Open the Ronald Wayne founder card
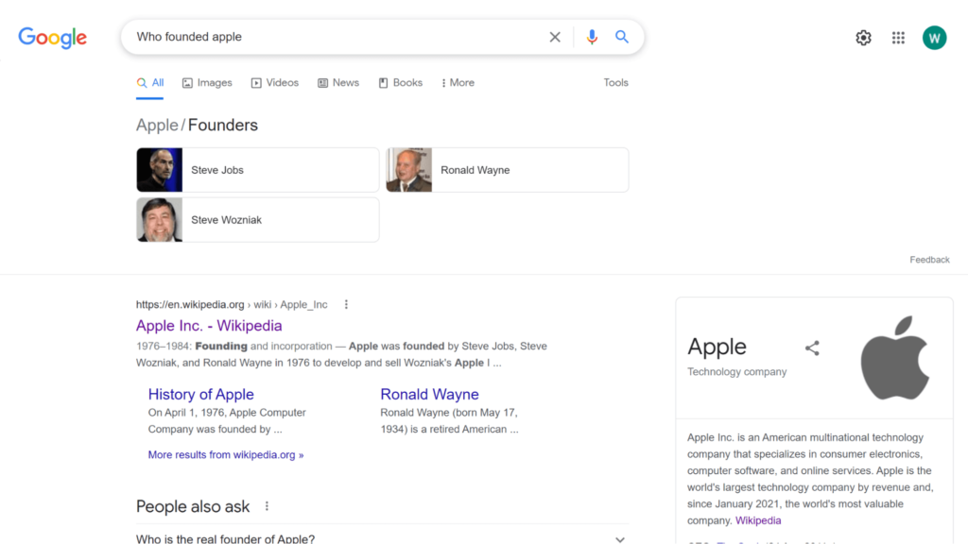The height and width of the screenshot is (544, 968). (508, 170)
